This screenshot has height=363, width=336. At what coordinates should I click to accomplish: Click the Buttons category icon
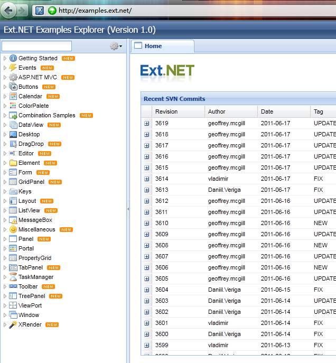click(x=13, y=87)
